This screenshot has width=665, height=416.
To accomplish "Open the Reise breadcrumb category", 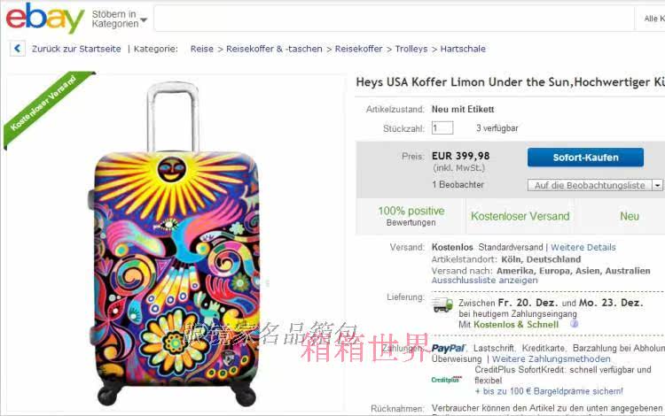I will pos(202,49).
